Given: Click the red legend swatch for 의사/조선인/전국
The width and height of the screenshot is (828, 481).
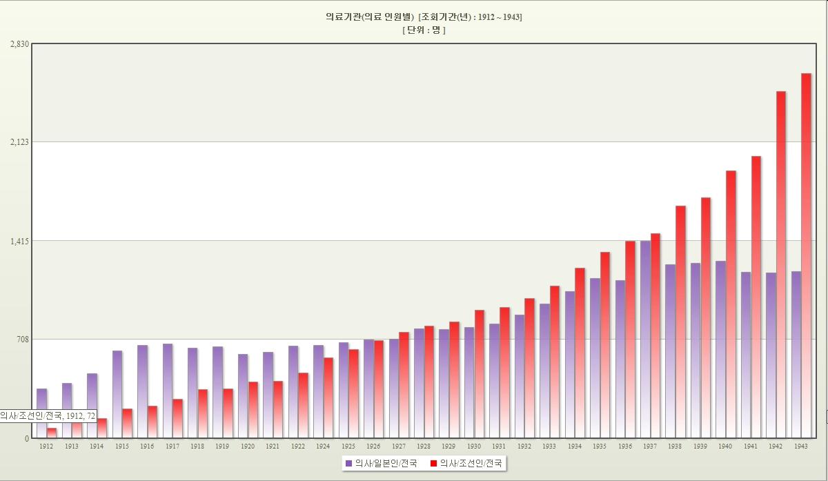Looking at the screenshot, I should pos(433,463).
